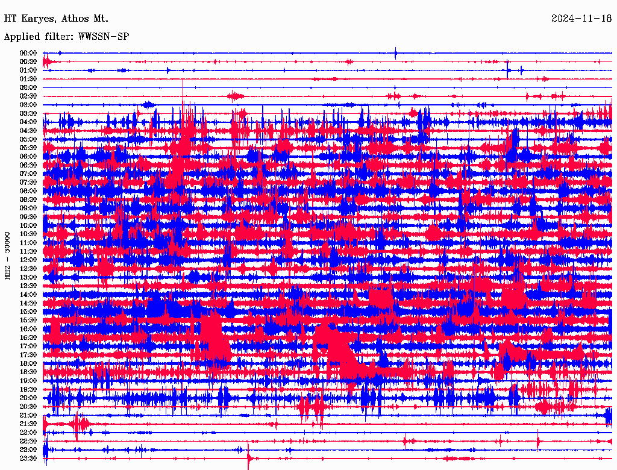Click the 13:00 time label

pyautogui.click(x=28, y=277)
